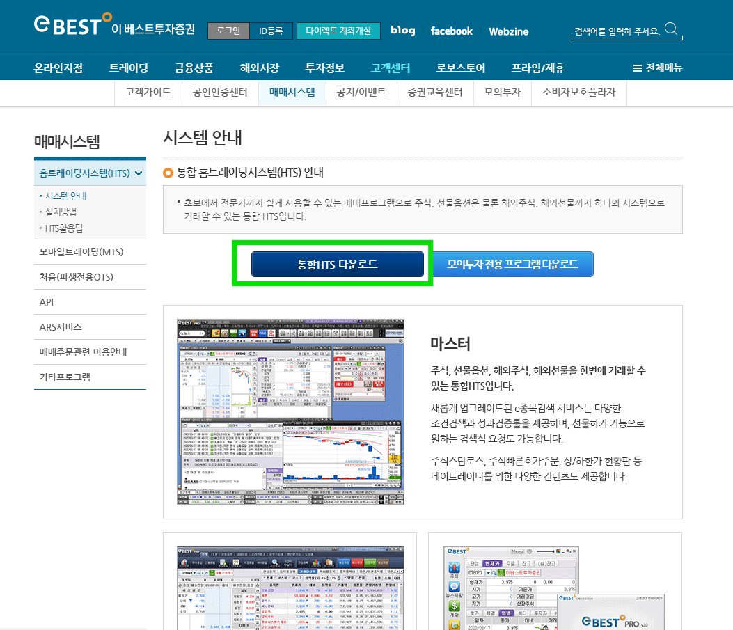Open the 고객센터 menu
This screenshot has width=733, height=630.
click(391, 68)
